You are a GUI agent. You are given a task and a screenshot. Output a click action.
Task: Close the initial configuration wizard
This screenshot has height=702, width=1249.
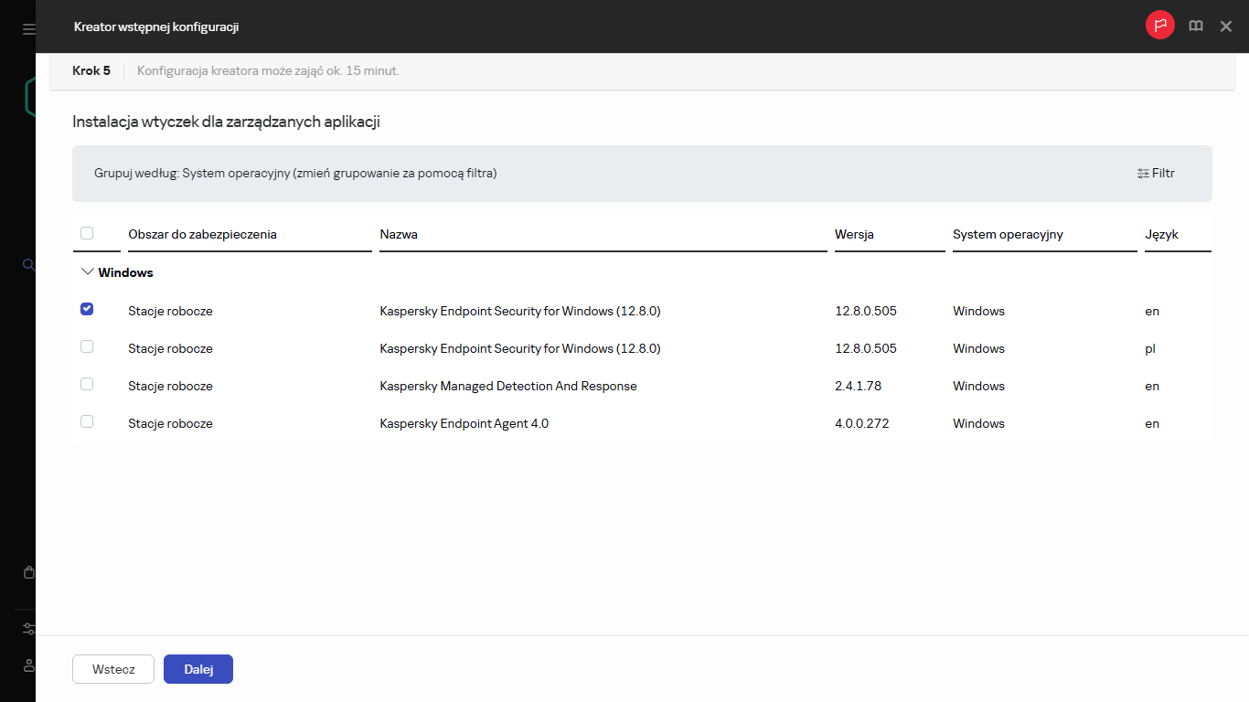(1226, 27)
